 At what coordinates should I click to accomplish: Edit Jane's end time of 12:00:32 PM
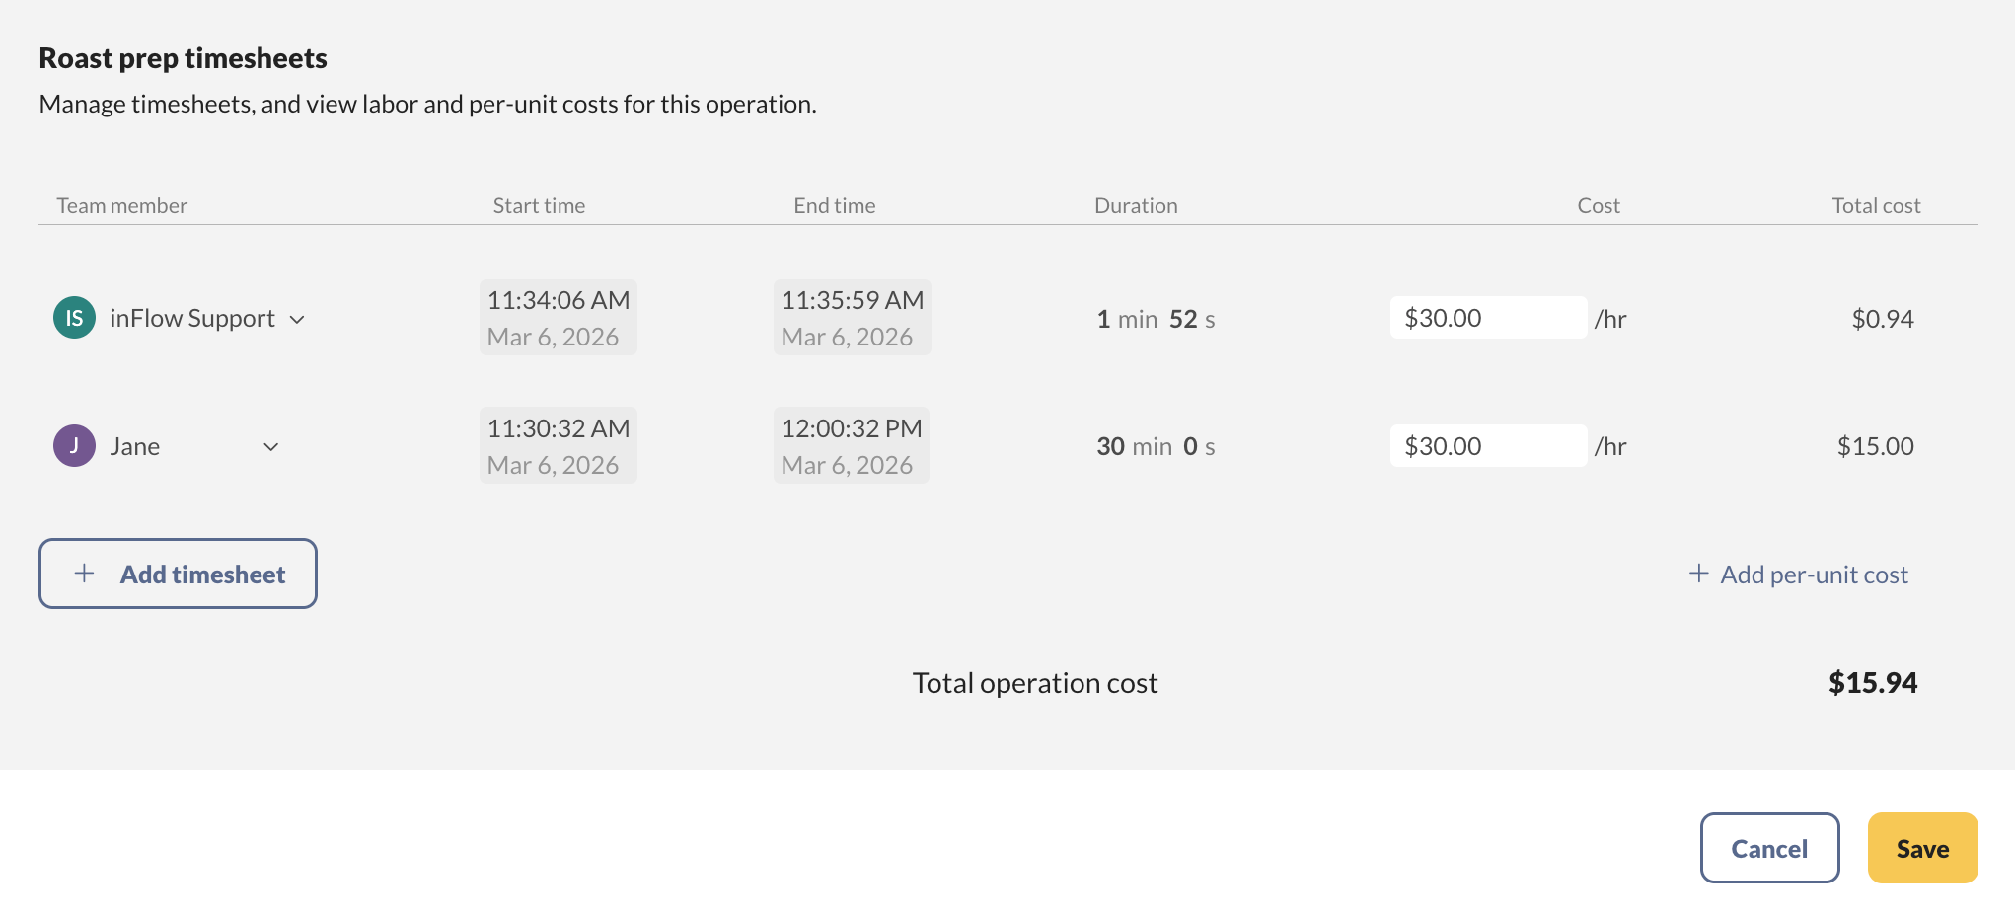click(852, 444)
